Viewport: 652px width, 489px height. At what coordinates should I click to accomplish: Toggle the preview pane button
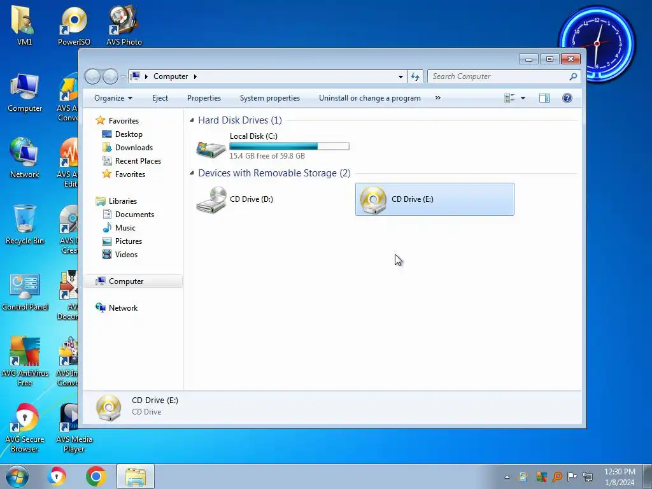coord(544,98)
